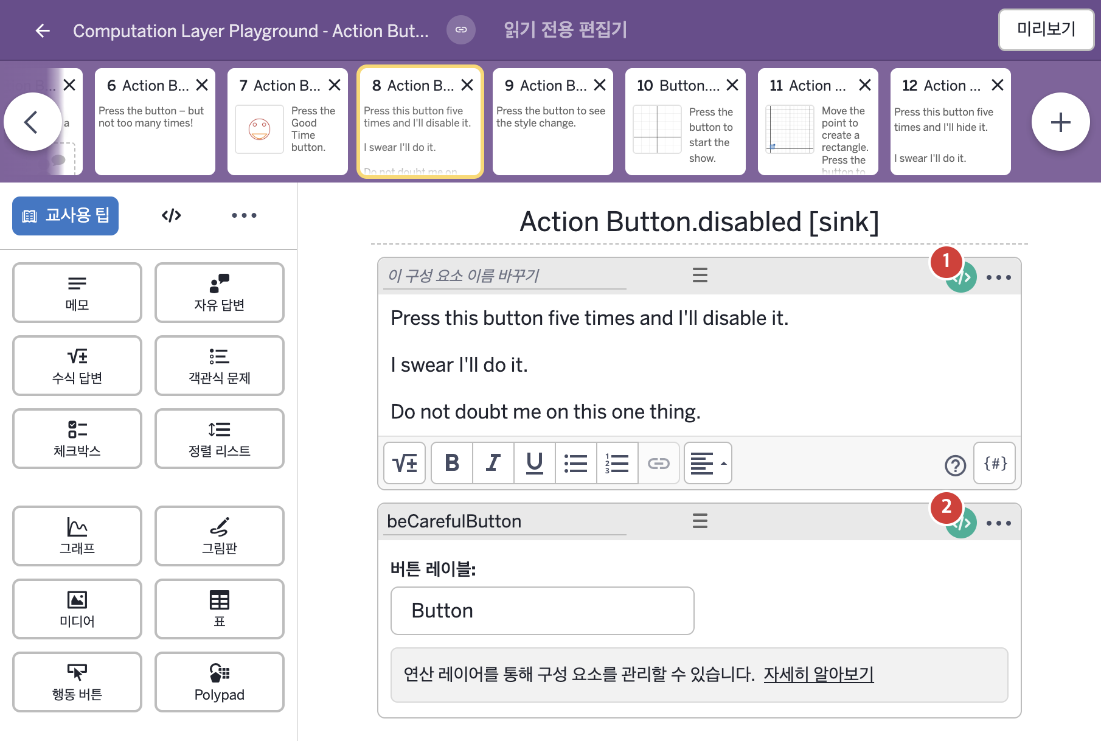Viewport: 1101px width, 741px height.
Task: Add a new screen with plus button
Action: coord(1060,122)
